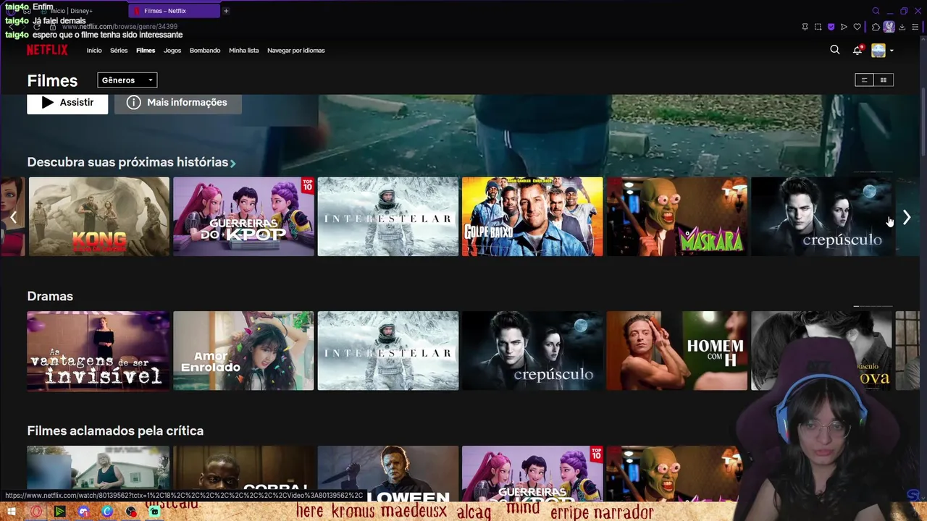The width and height of the screenshot is (927, 521).
Task: Select Filmes in Netflix nav
Action: pyautogui.click(x=146, y=51)
